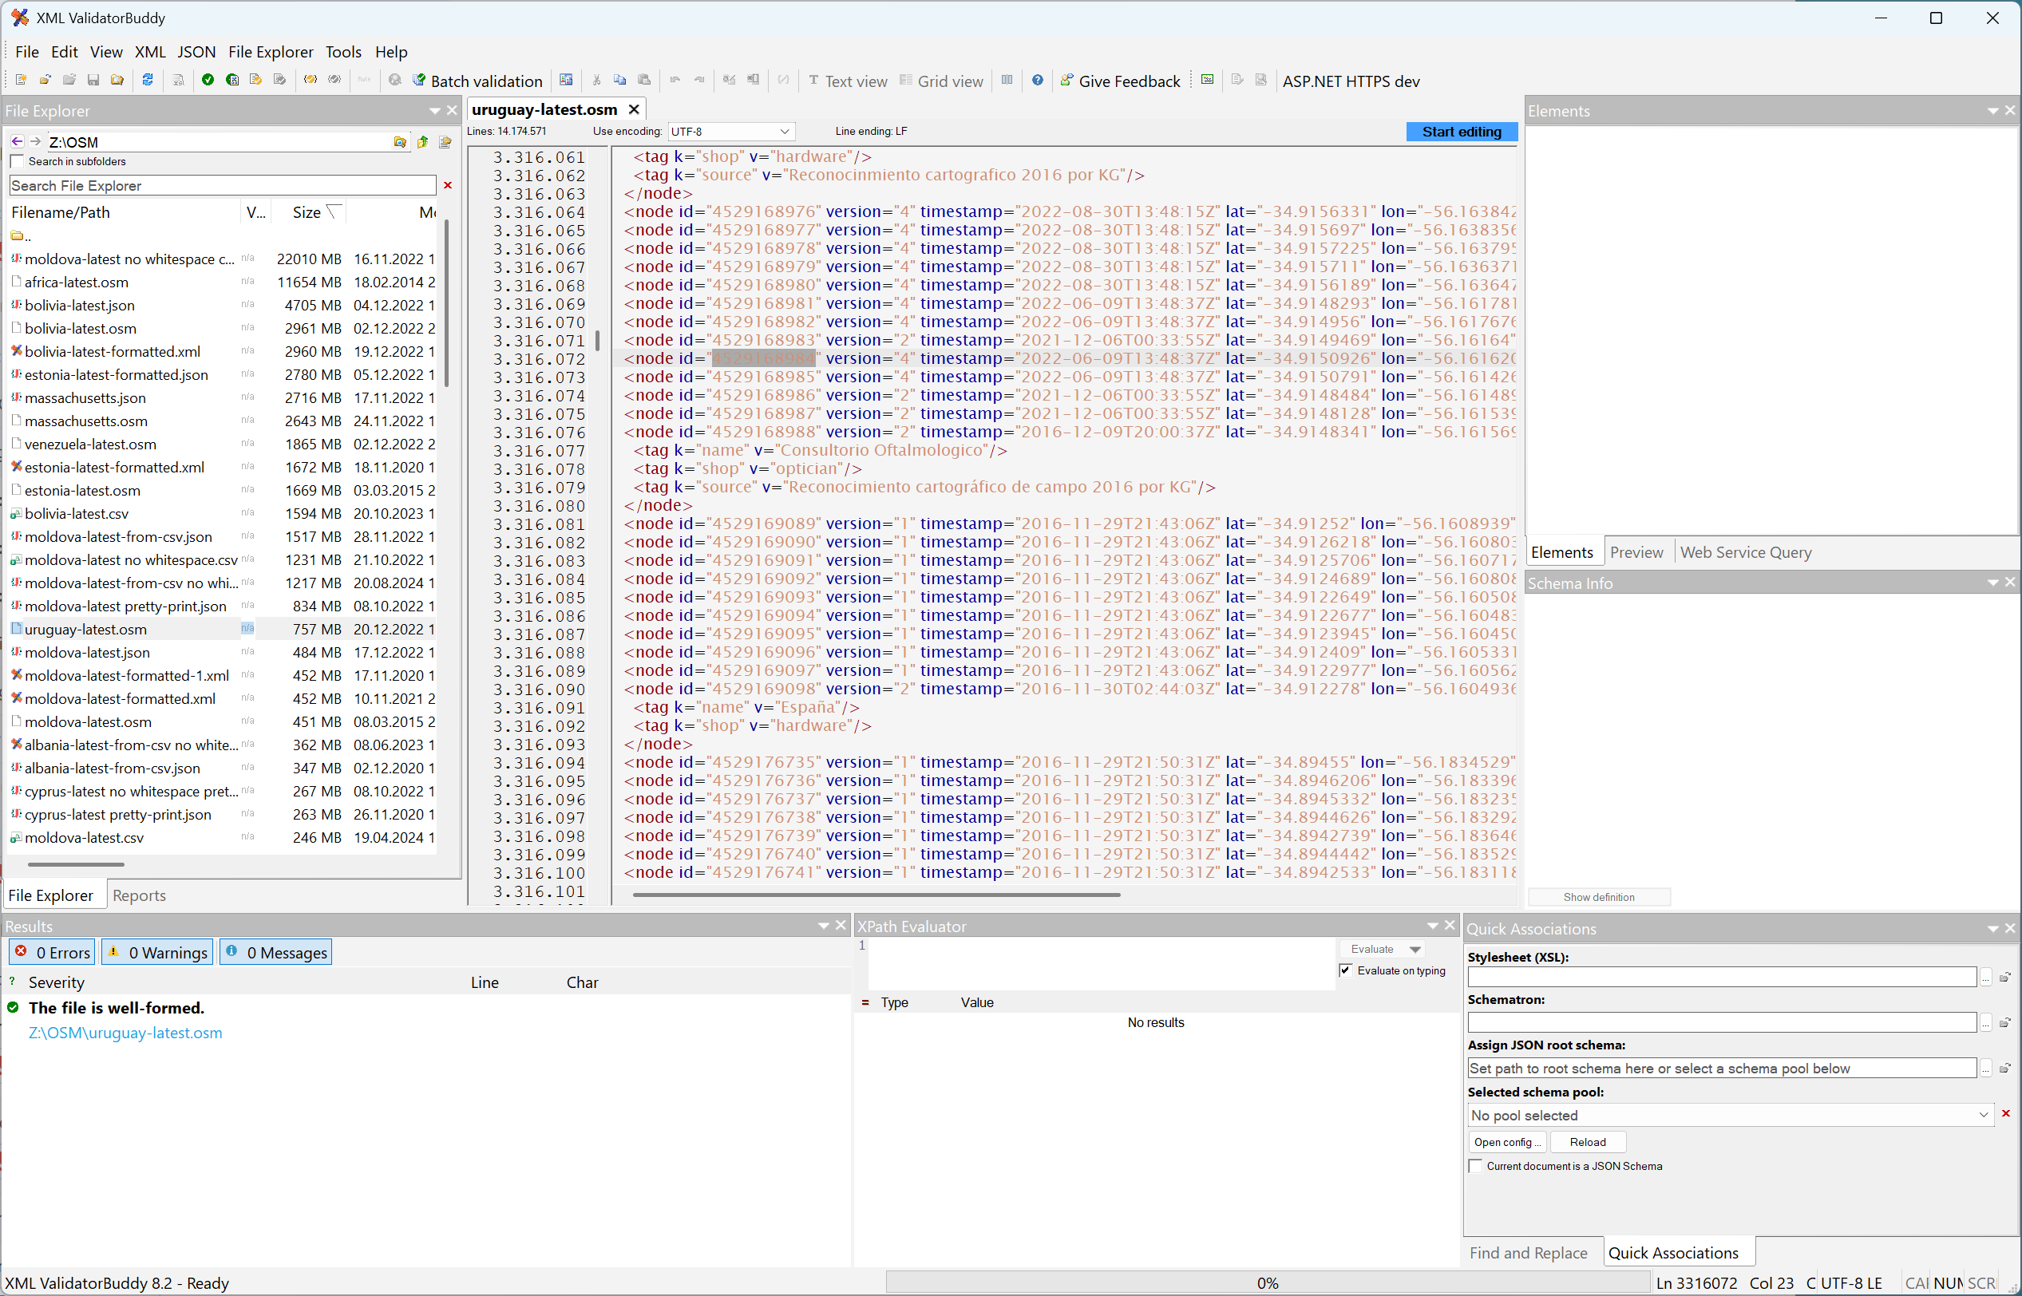Click the blue Refresh/reload document icon

(x=148, y=80)
